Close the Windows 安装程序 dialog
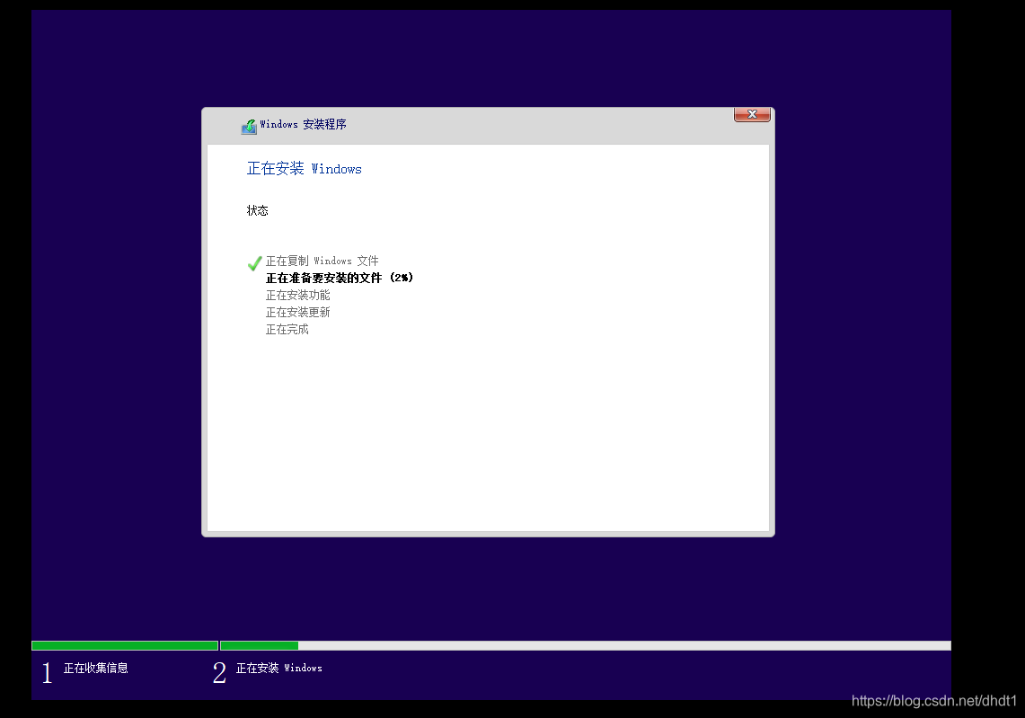The image size is (1025, 718). 752,114
